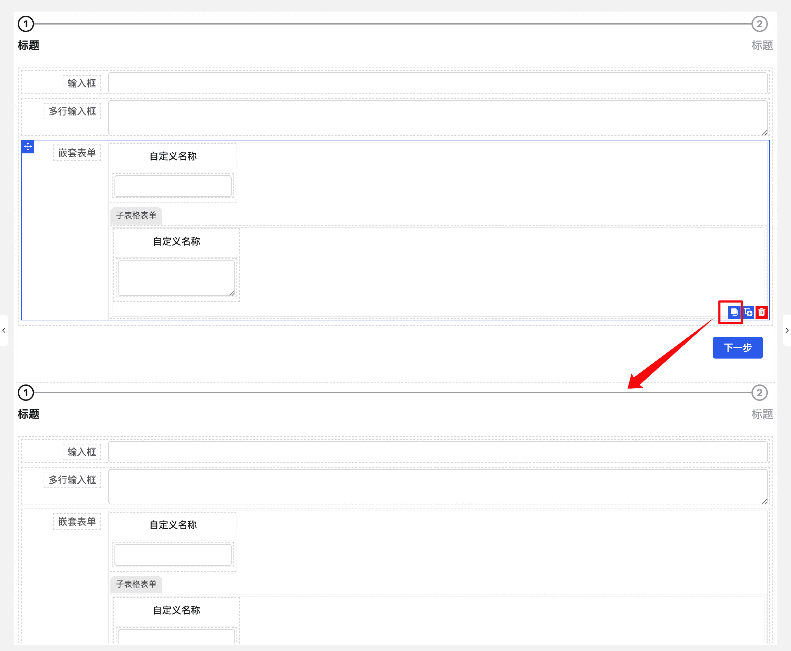The image size is (791, 651).
Task: Click the lower 输入框 text field
Action: (438, 452)
